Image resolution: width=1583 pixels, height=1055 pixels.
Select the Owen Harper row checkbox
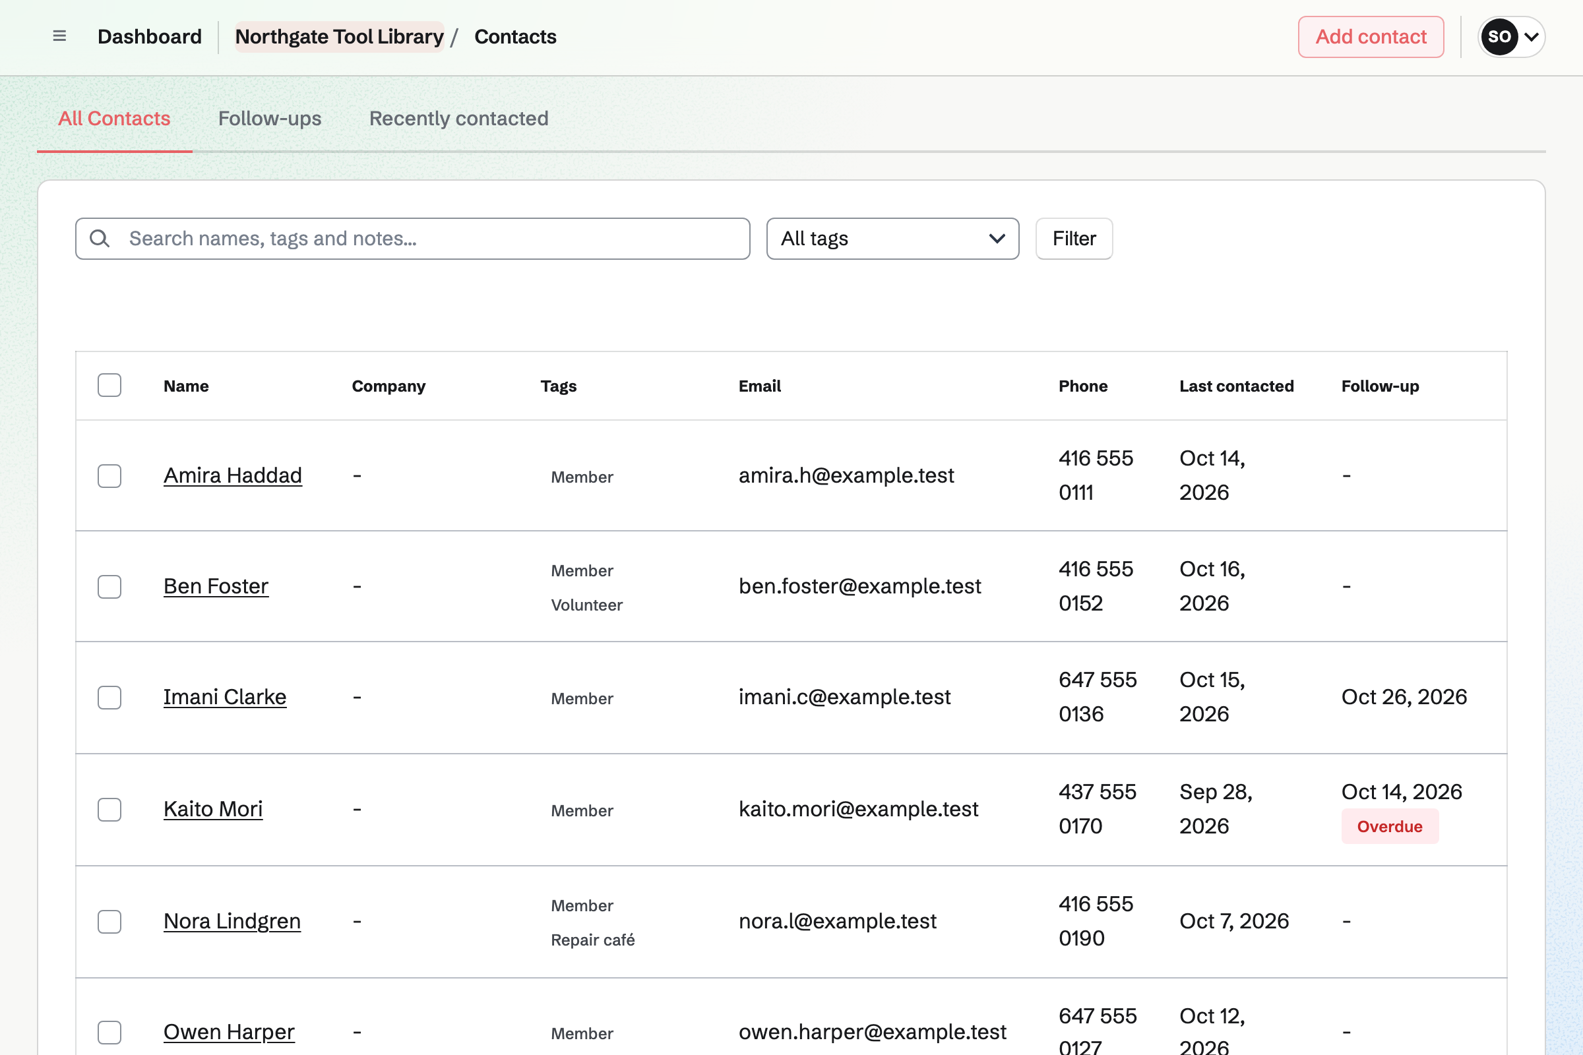(109, 1032)
